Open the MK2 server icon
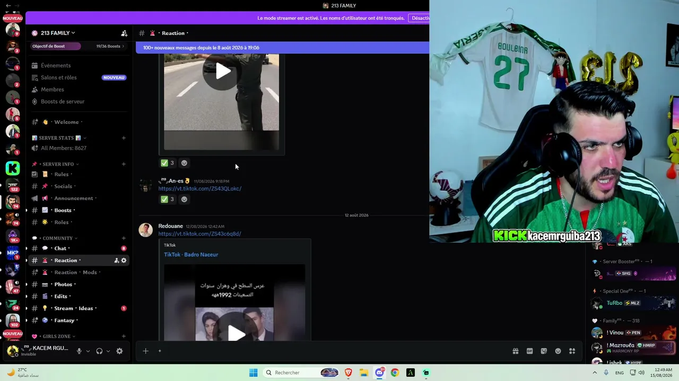 click(13, 253)
